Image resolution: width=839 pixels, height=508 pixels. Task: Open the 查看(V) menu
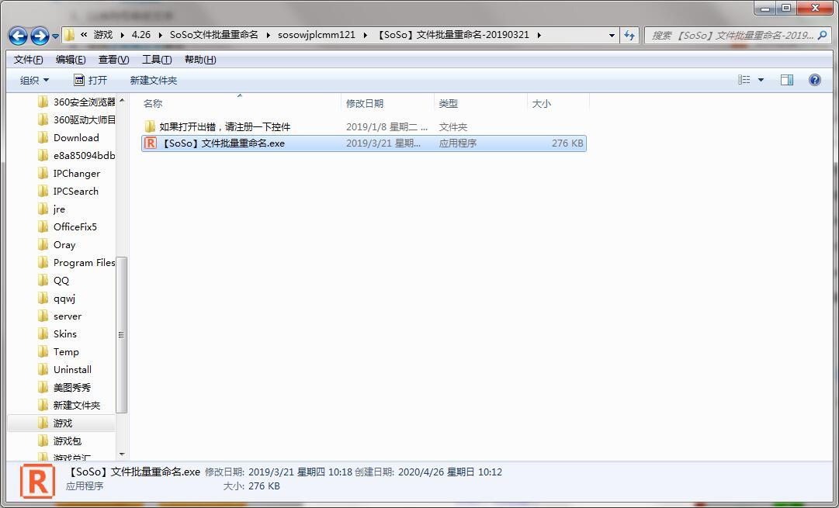click(113, 60)
